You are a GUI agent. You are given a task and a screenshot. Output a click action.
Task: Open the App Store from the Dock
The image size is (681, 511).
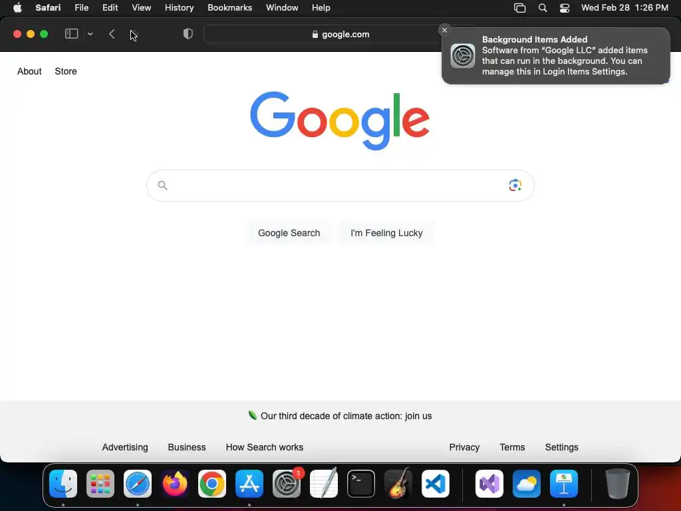[249, 484]
